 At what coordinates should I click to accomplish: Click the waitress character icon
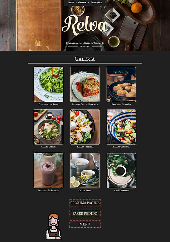click(x=54, y=227)
